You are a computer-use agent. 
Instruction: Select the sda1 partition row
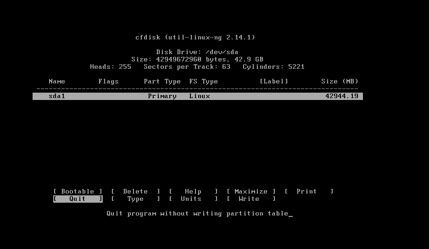pos(198,96)
